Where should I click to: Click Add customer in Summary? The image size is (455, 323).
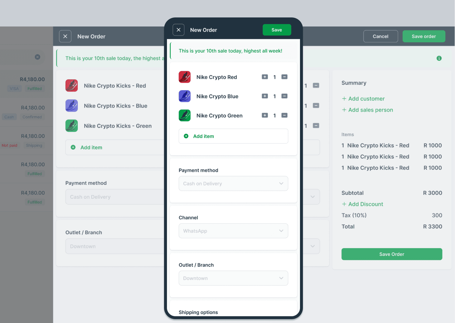click(363, 99)
